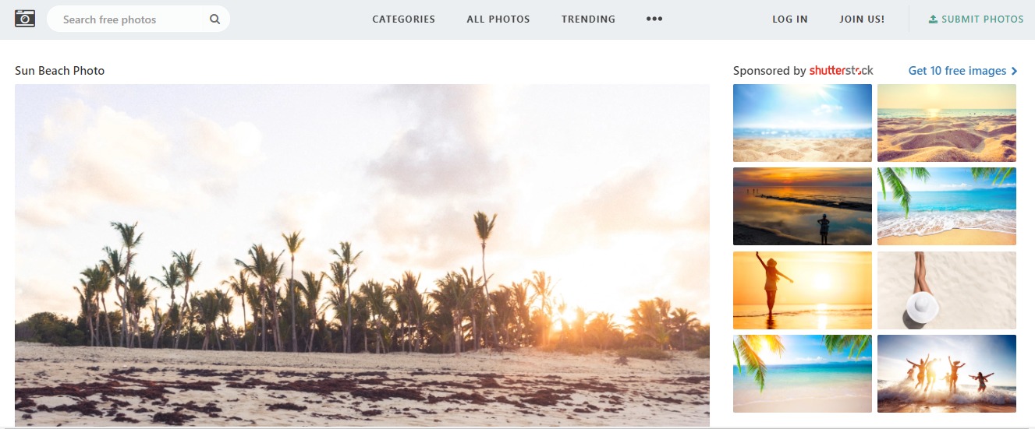The width and height of the screenshot is (1035, 429).
Task: Open the Trending page
Action: point(588,19)
